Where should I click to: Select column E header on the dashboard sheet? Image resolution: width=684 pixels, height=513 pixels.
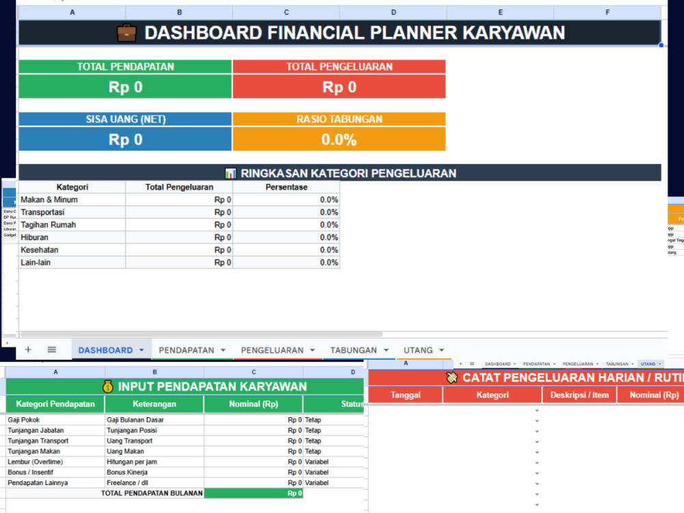[501, 12]
